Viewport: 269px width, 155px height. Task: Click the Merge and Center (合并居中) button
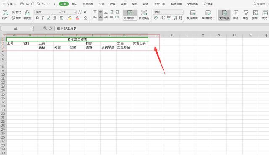pos(130,15)
